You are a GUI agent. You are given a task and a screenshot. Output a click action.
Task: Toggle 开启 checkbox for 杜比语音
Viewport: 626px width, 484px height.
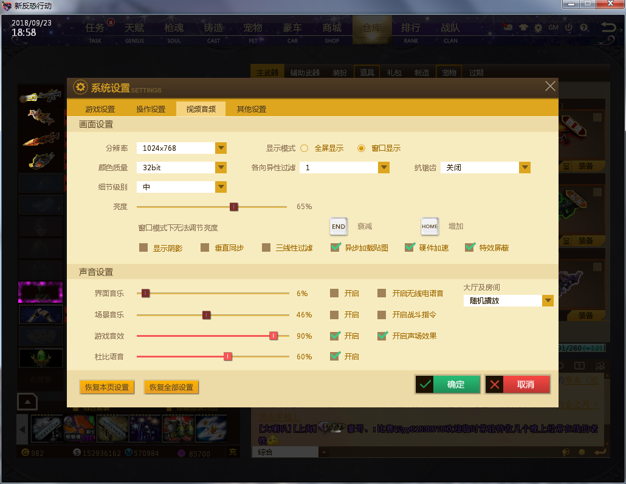(x=335, y=356)
